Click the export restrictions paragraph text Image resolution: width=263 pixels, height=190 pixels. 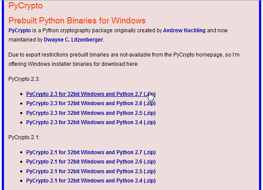[x=124, y=59]
